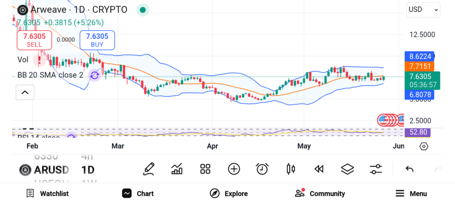455x204 pixels.
Task: Click the 12.5000 price scale value
Action: tap(422, 35)
